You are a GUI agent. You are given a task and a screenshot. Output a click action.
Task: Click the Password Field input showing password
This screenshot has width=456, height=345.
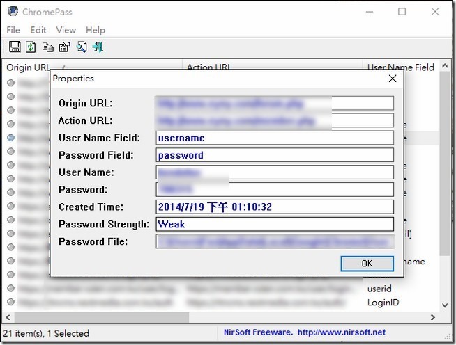(x=275, y=155)
